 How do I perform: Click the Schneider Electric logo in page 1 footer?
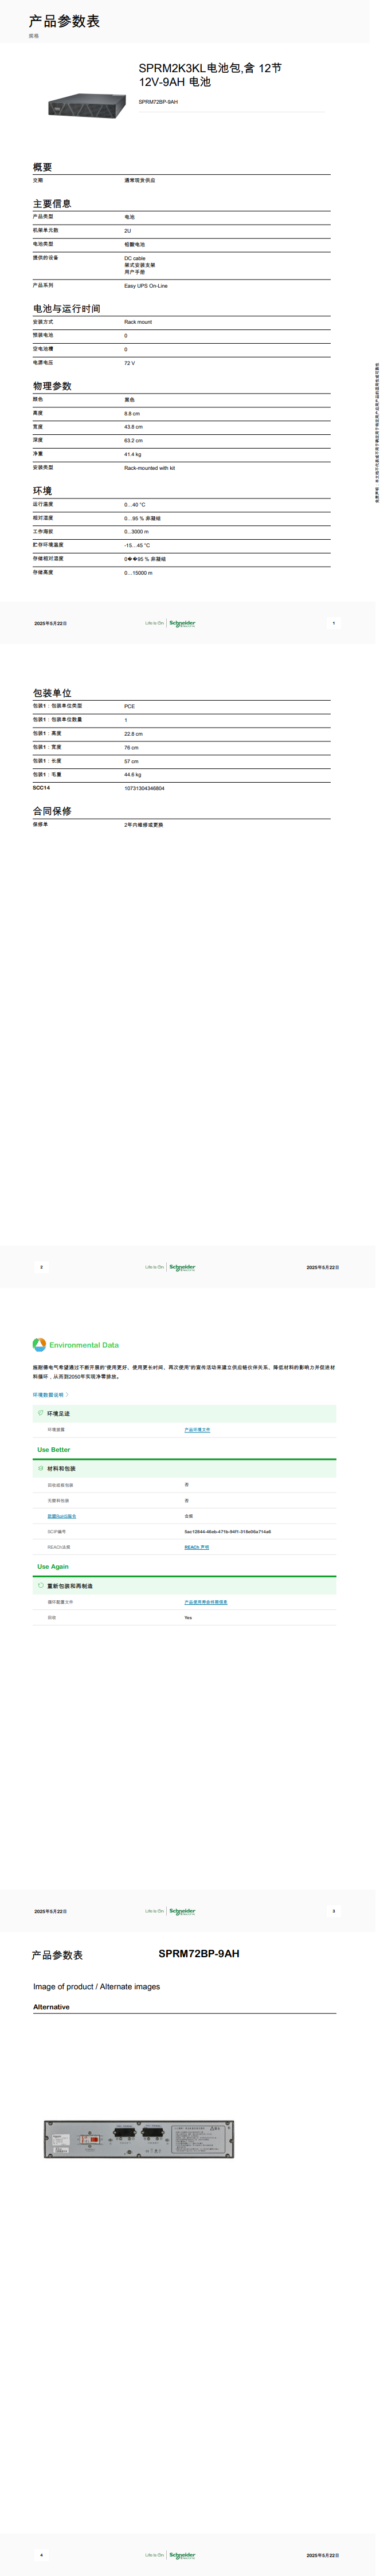(x=182, y=623)
